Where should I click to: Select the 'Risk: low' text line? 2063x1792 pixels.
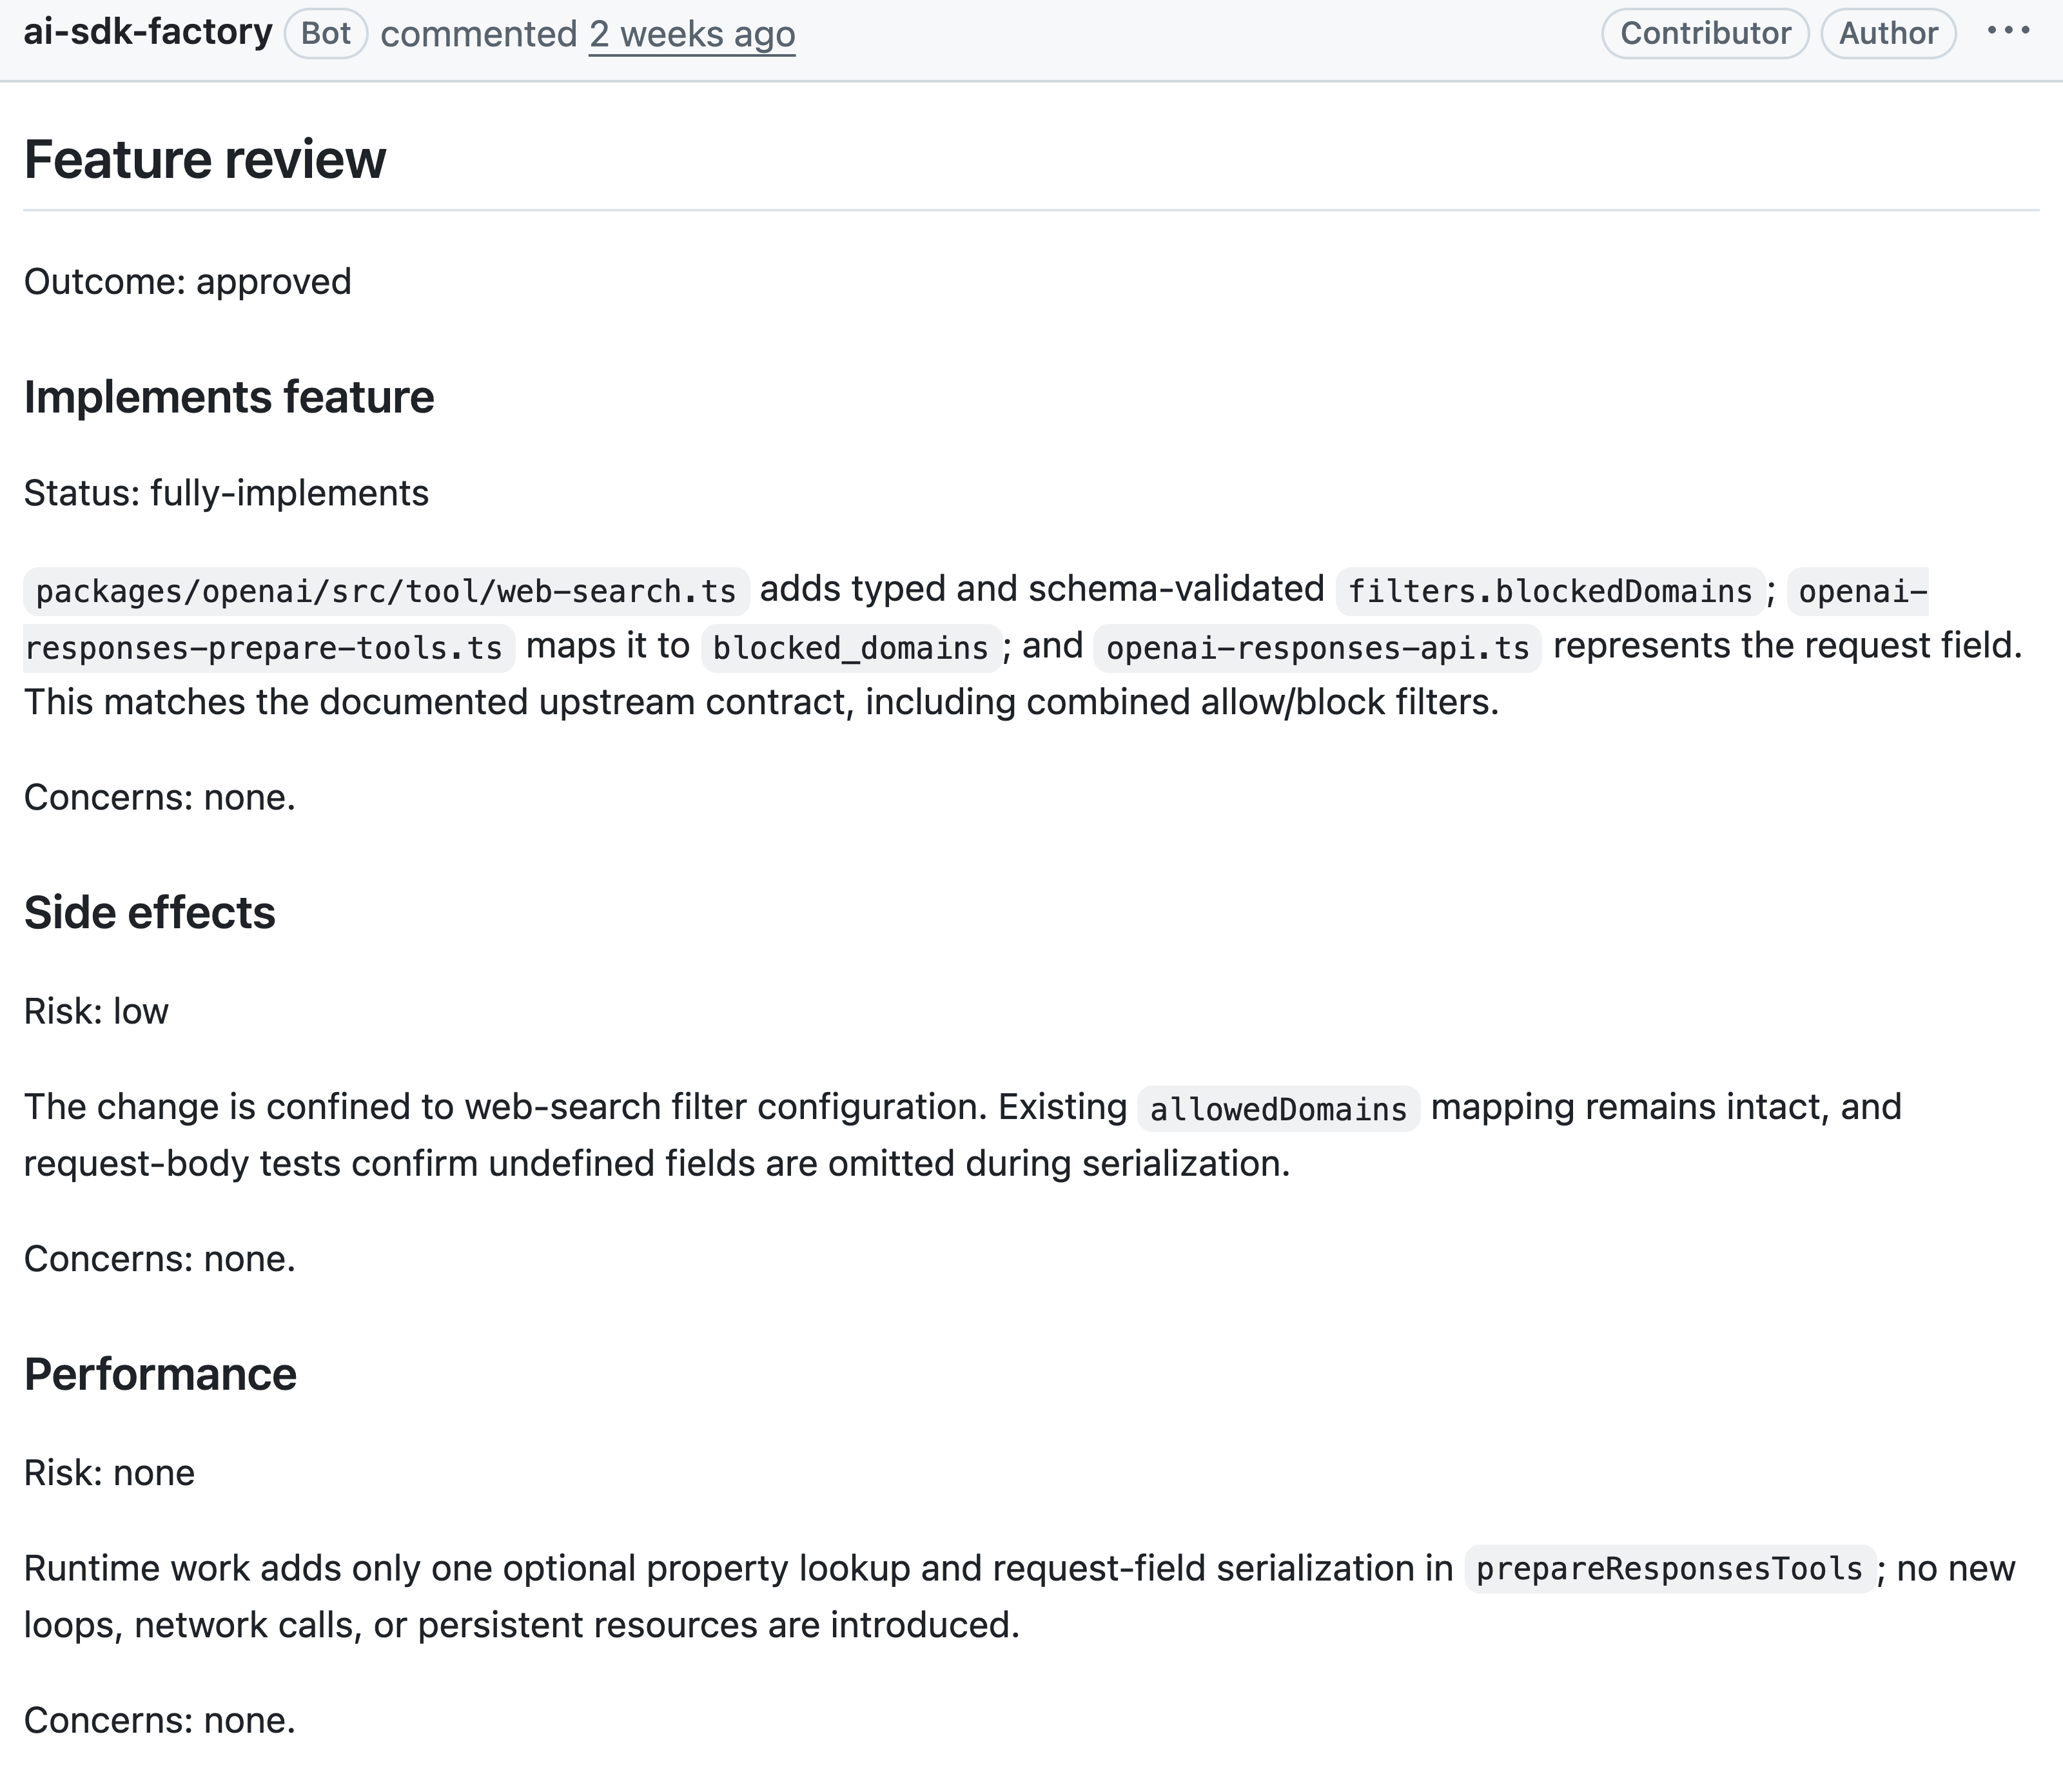[96, 1011]
